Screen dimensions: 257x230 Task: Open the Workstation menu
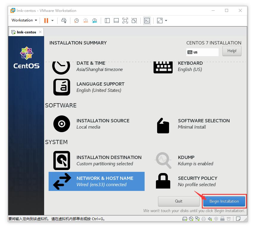24,20
